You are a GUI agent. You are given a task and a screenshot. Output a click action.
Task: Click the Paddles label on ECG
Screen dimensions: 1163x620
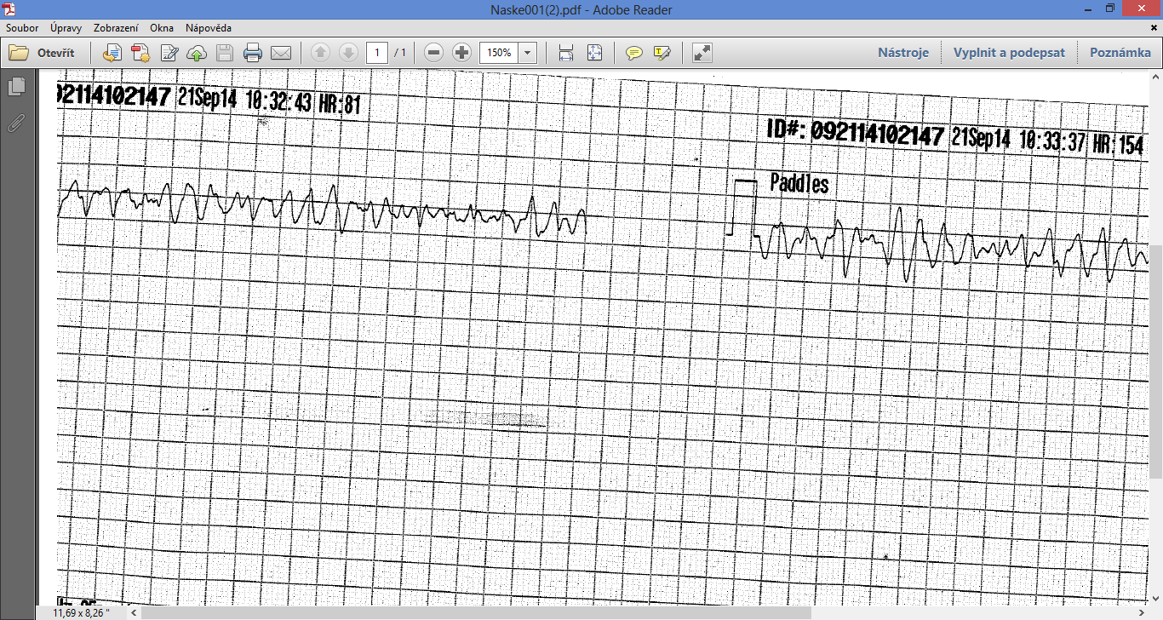799,182
